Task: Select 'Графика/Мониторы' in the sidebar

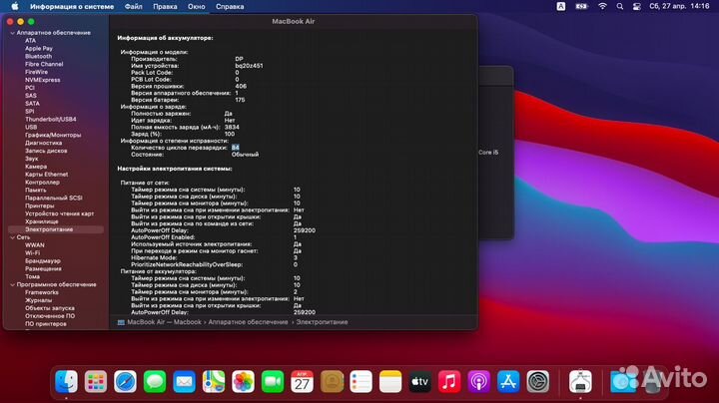Action: point(53,135)
